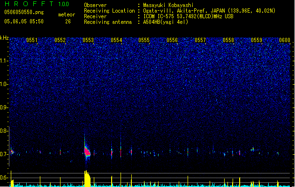Click the 1.1 kHz frequency label
The image size is (295, 187).
(x=3, y=61)
